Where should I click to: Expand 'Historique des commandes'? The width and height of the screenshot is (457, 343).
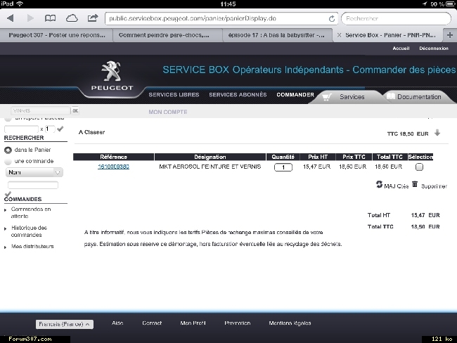29,231
